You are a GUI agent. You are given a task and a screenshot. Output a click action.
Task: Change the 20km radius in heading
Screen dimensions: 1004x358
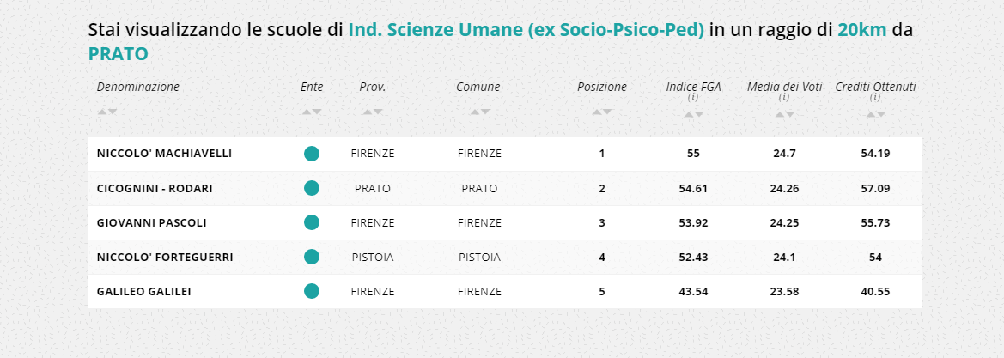pos(862,30)
